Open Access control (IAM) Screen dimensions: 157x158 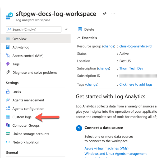[x=28, y=56]
